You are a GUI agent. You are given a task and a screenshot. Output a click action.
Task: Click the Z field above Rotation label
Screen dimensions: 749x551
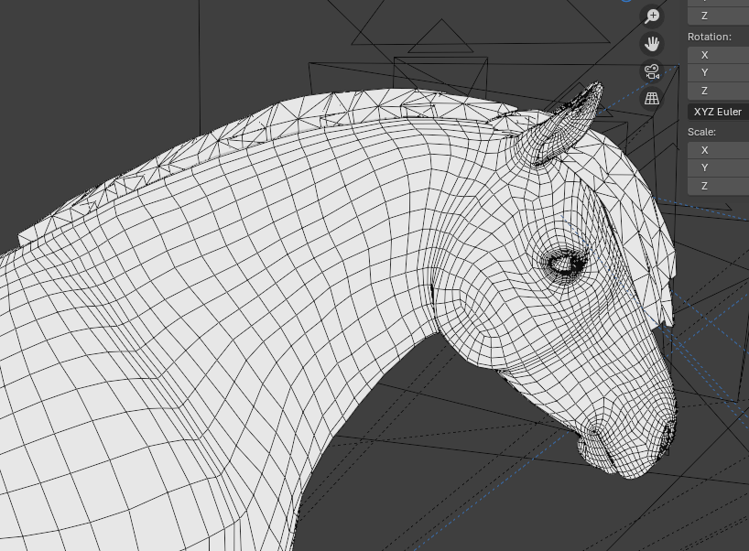[x=719, y=16]
